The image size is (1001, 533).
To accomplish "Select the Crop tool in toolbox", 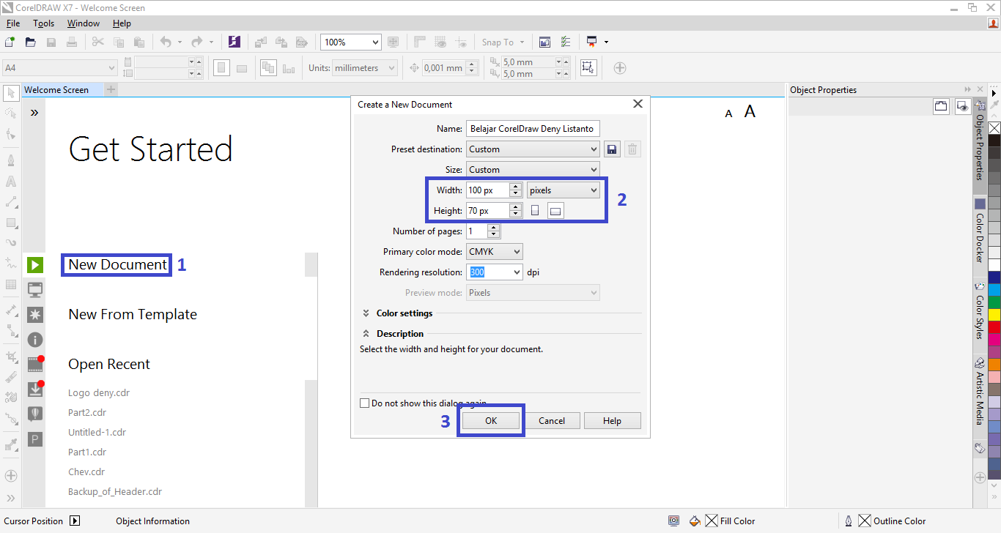I will [x=11, y=357].
